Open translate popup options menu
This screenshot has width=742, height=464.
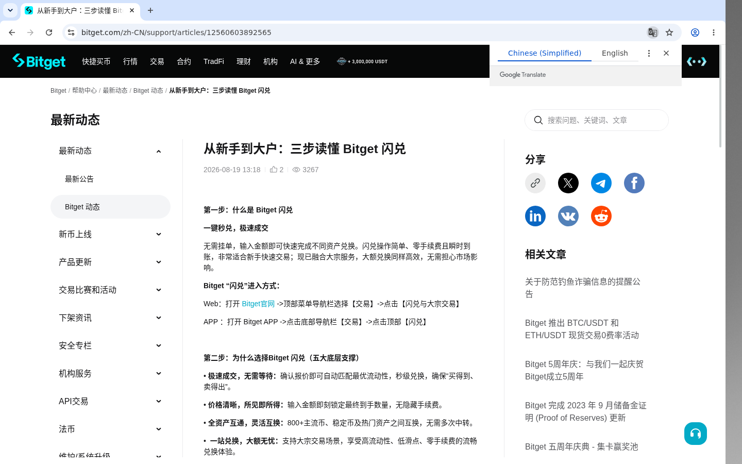(x=649, y=53)
